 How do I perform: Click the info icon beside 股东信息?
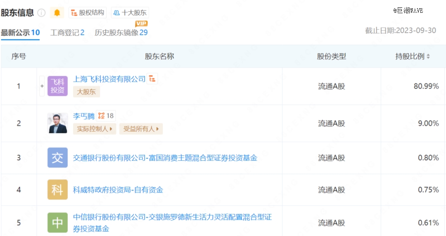42,13
